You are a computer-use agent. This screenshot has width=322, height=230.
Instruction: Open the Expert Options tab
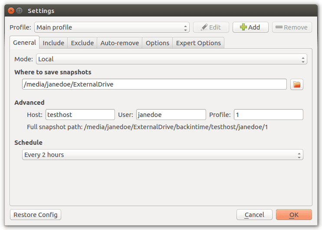(198, 43)
